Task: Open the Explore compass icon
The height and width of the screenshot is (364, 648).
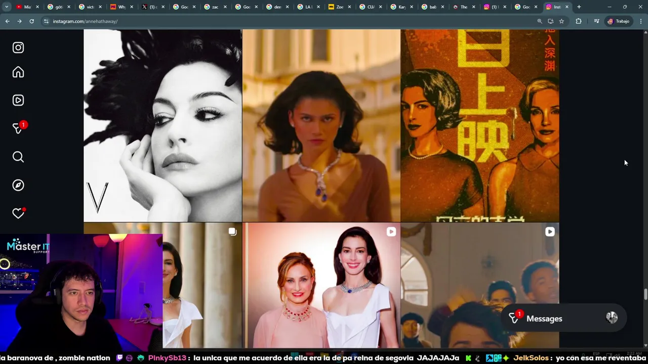Action: tap(18, 185)
